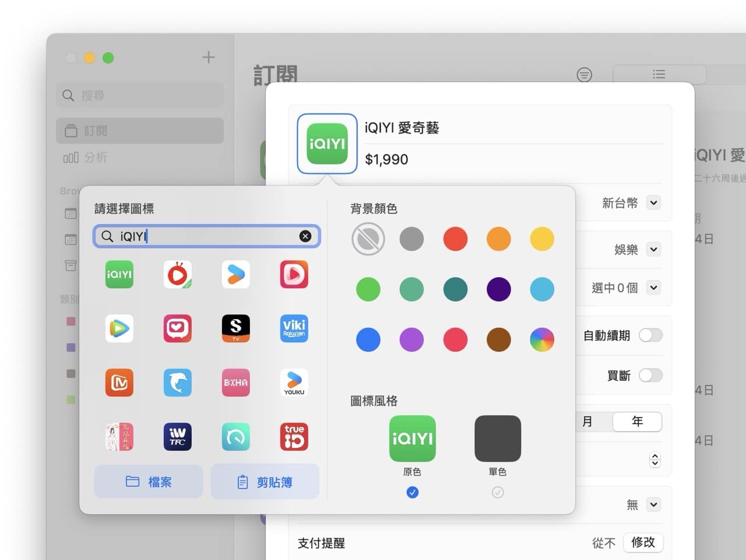
Task: Click the 檔案 button
Action: (x=149, y=482)
